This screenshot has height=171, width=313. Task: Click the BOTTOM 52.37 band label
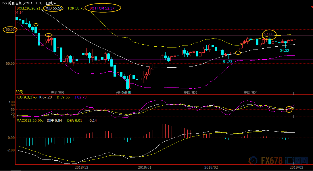(102, 8)
